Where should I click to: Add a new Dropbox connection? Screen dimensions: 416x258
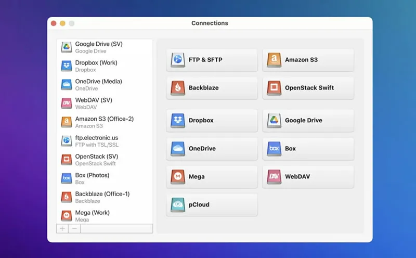click(x=212, y=121)
